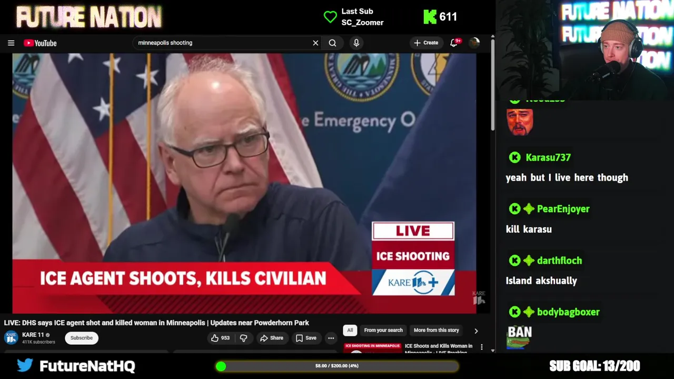Click the FutureNatHQ handle text
The width and height of the screenshot is (674, 379).
pos(87,366)
